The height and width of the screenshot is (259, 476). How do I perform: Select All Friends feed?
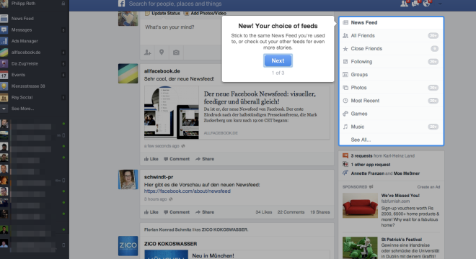(391, 36)
